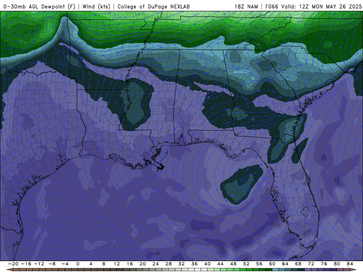363x272 pixels.
Task: Click the "F066 Valid: 12Z MON MAY 26 2025" text
Action: pyautogui.click(x=314, y=6)
